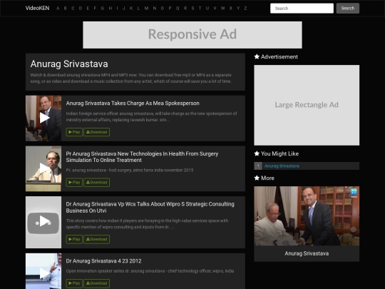The height and width of the screenshot is (289, 385).
Task: Open Anurag Srivastava link under You Might Like
Action: [x=282, y=166]
